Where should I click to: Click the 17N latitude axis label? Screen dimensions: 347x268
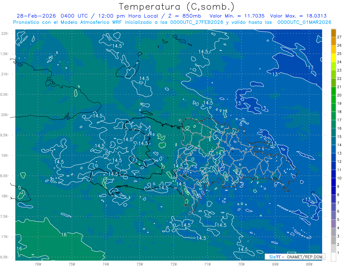[5, 237]
